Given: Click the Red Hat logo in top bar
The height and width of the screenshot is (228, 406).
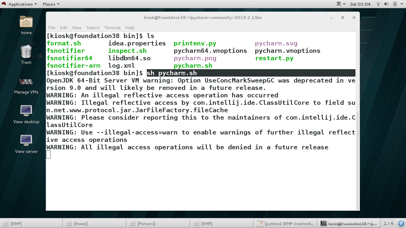Looking at the screenshot, I should (x=4, y=4).
